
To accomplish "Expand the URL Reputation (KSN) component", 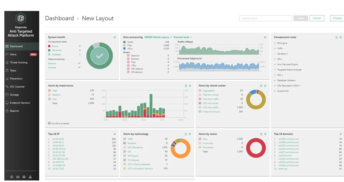I will 289,86.
